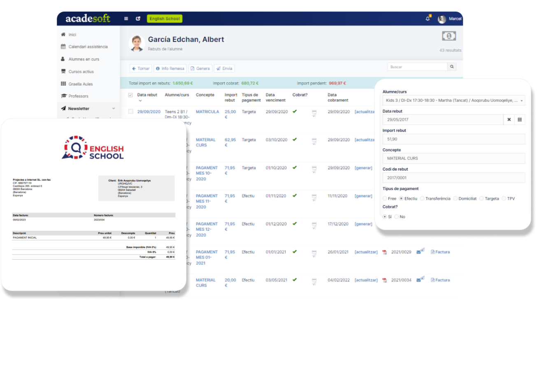Open the Marcel user avatar menu

(x=442, y=19)
